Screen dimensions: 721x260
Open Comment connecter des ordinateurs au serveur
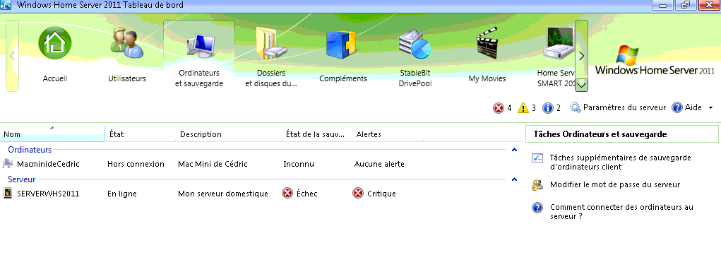coord(621,211)
